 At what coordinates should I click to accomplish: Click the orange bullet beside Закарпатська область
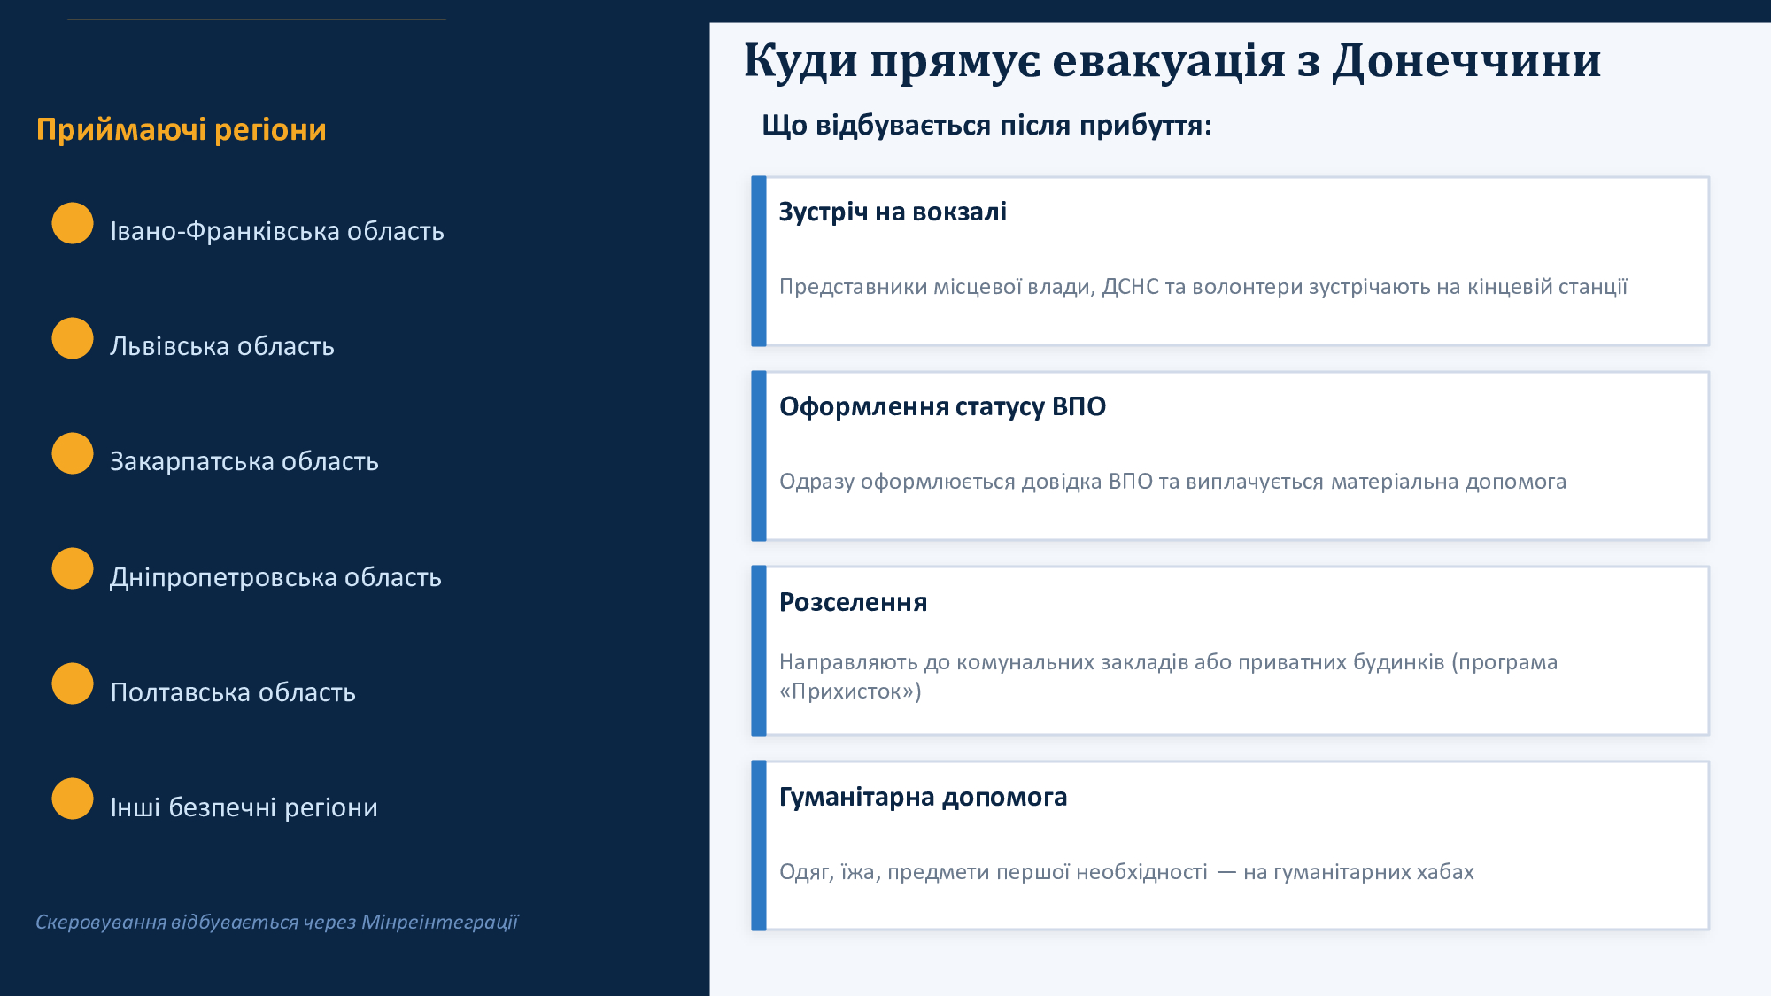click(x=73, y=453)
